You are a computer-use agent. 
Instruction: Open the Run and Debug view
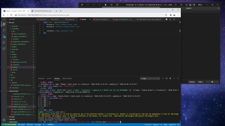4,42
